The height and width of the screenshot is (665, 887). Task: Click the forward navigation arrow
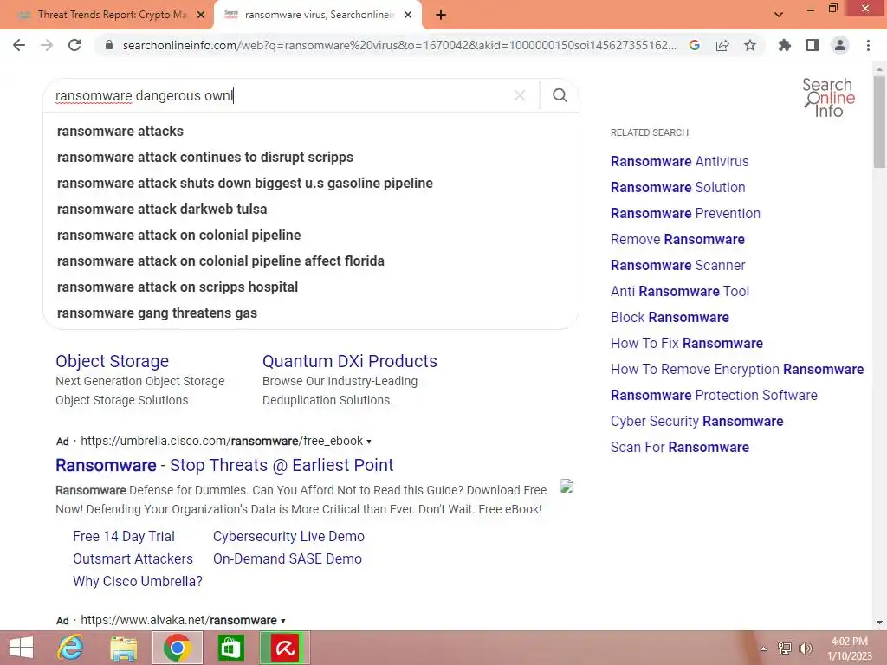[x=47, y=45]
